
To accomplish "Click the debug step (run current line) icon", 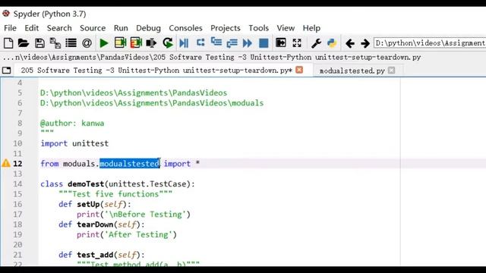I will pyautogui.click(x=200, y=42).
